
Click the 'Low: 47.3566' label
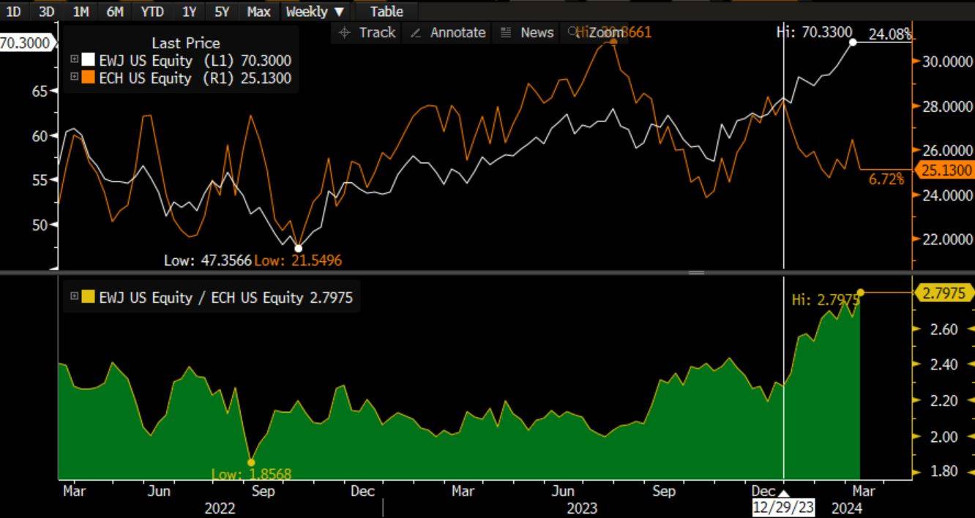(x=208, y=260)
